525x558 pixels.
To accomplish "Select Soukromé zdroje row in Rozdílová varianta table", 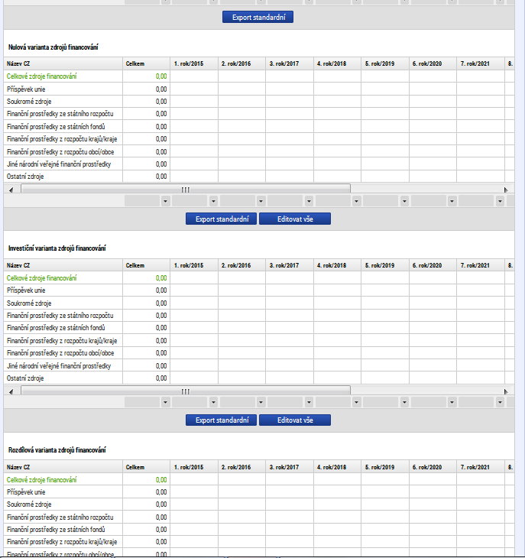I will click(259, 504).
